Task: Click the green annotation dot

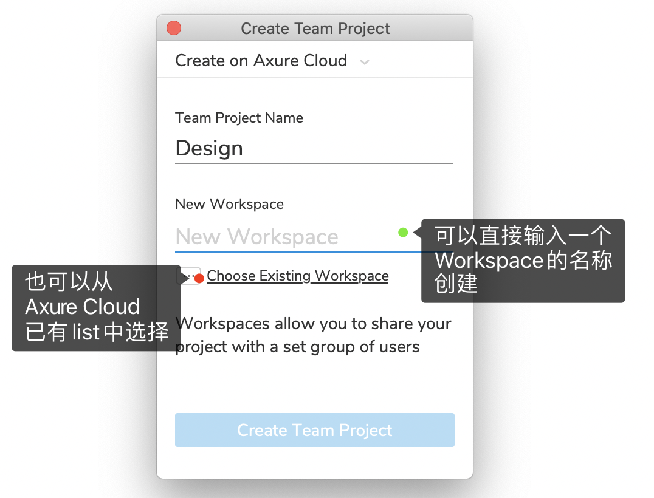Action: 403,232
